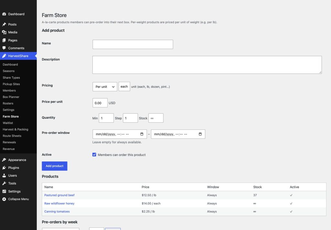The height and width of the screenshot is (230, 331).
Task: Click beef stock value 37
Action: tap(255, 195)
